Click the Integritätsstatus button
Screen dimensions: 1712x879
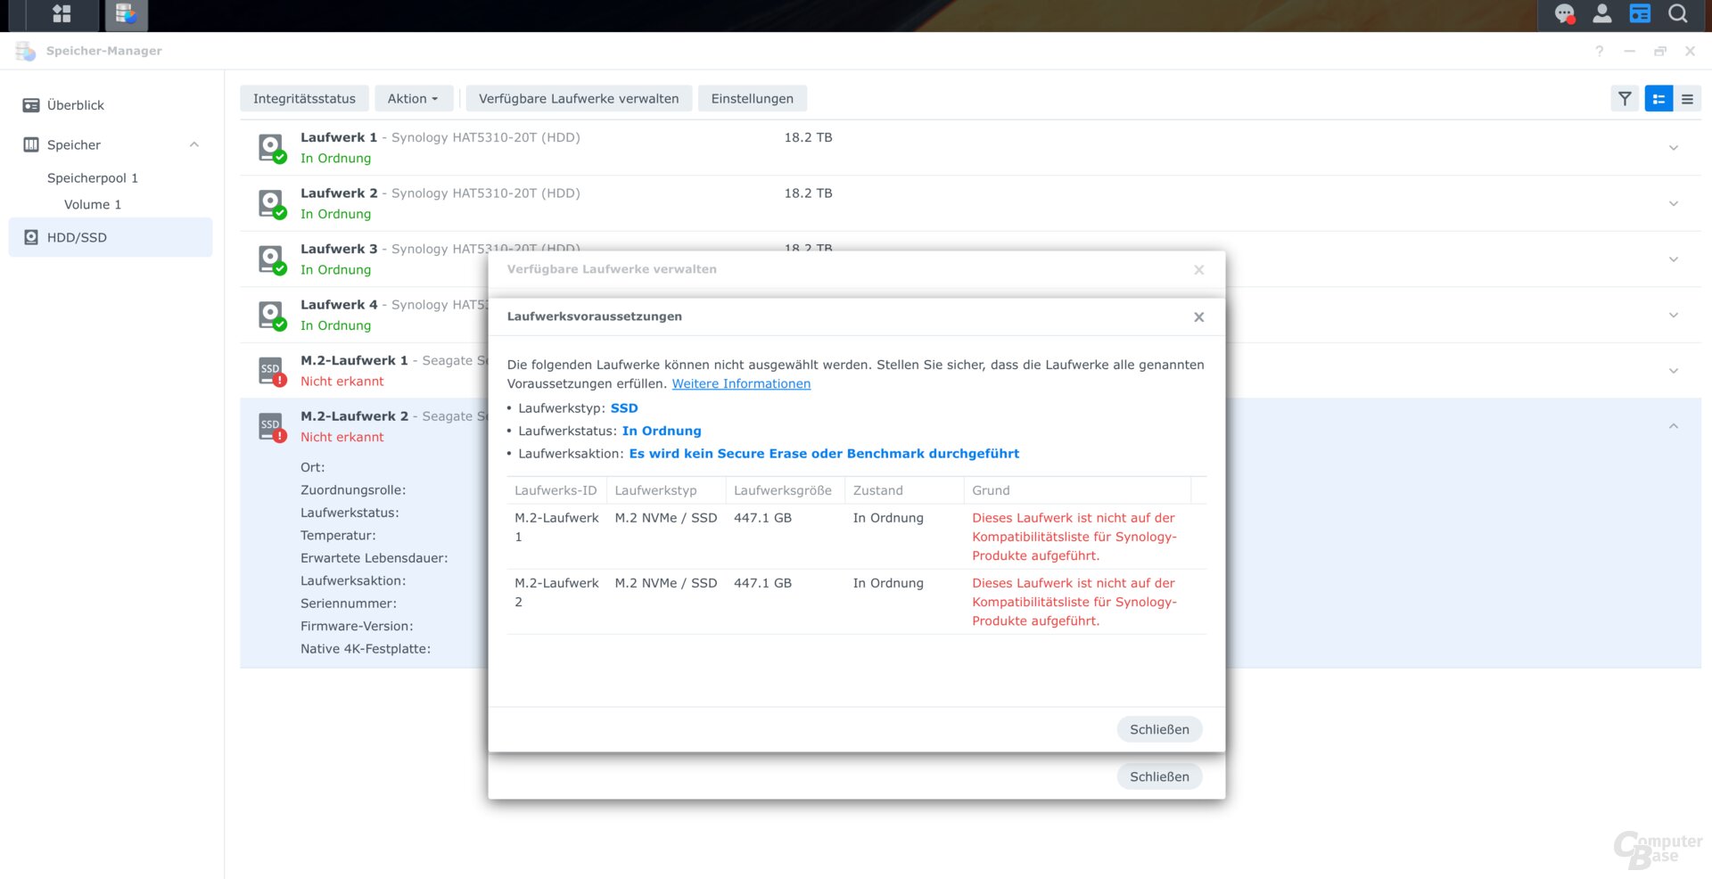point(304,99)
